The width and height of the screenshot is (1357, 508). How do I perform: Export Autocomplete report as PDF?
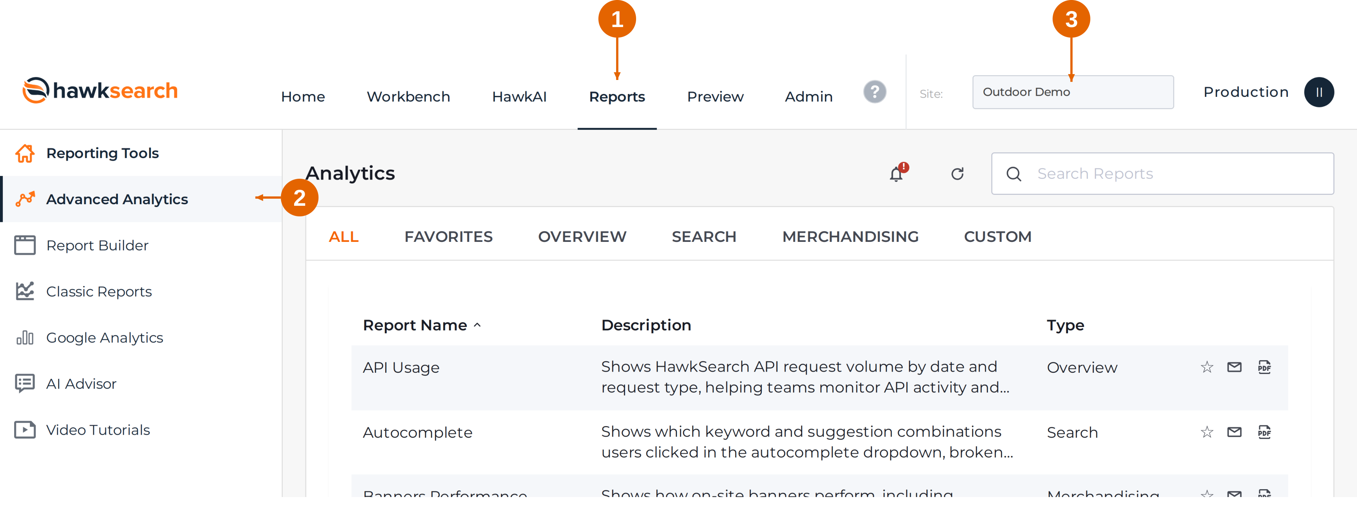click(x=1264, y=432)
